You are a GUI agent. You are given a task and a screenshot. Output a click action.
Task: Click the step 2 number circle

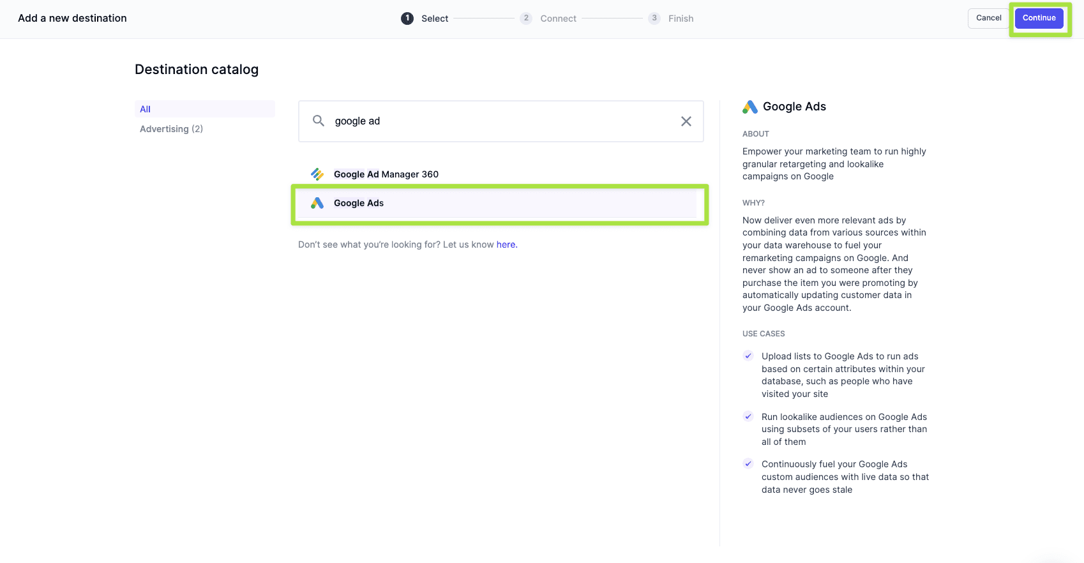click(x=526, y=19)
